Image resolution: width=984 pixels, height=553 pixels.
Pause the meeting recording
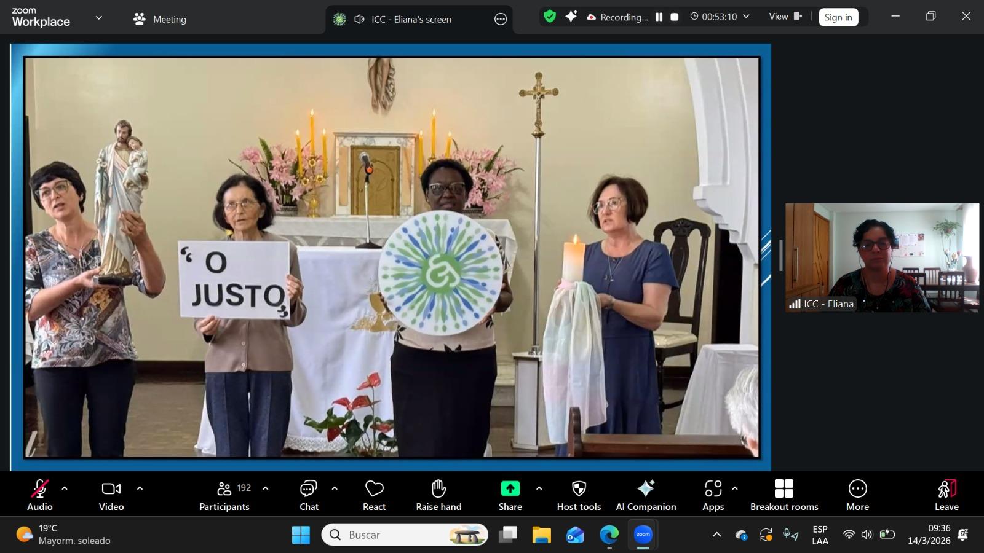click(x=659, y=17)
